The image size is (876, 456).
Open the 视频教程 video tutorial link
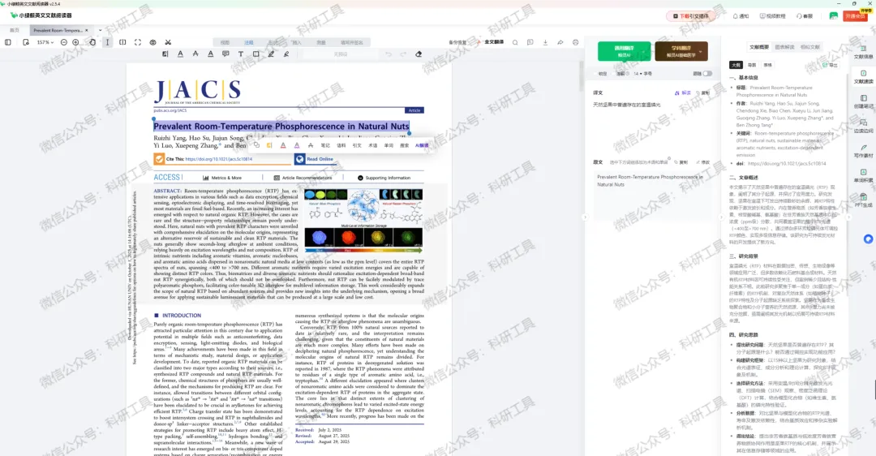coord(773,16)
